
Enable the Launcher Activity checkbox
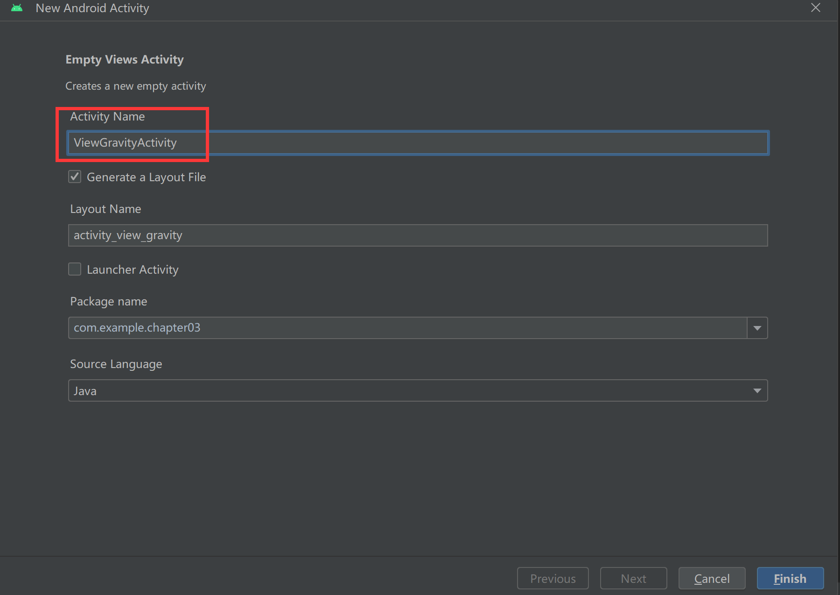[75, 269]
